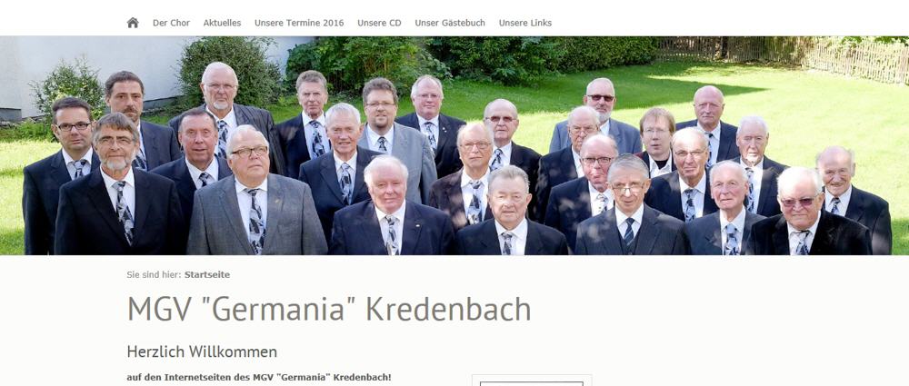Screen dimensions: 909x386
Task: Click the Startseite breadcrumb link
Action: 207,274
